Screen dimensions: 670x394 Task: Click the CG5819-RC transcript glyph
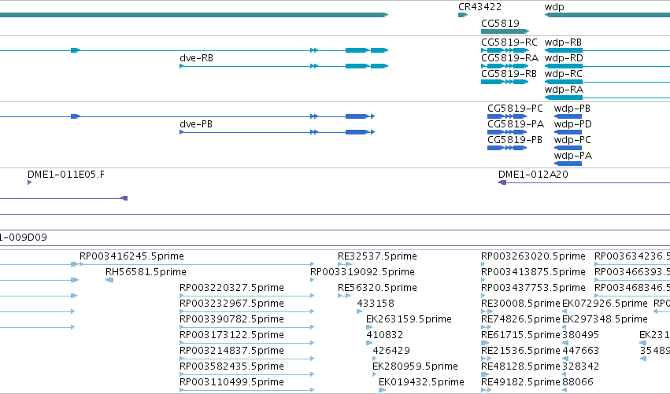tap(505, 50)
